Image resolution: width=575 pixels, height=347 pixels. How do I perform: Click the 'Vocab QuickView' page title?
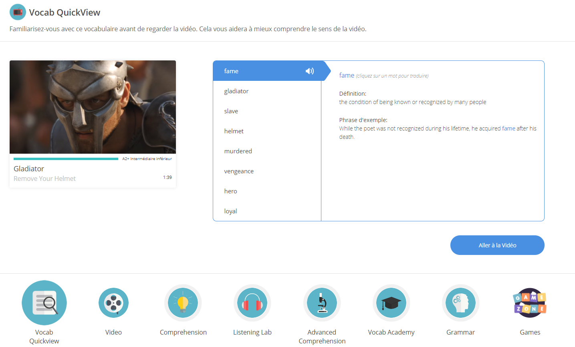[x=65, y=12]
